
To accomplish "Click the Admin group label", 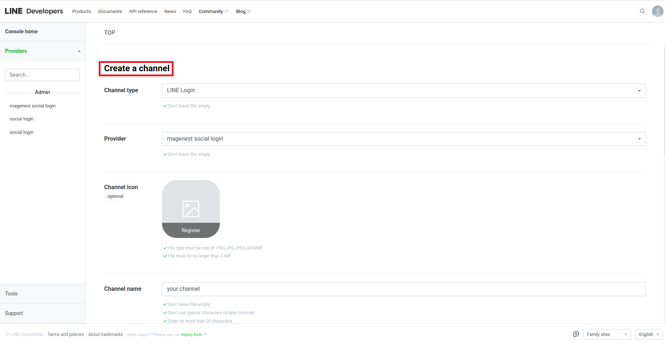I will click(42, 92).
